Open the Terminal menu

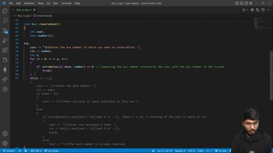[66, 3]
